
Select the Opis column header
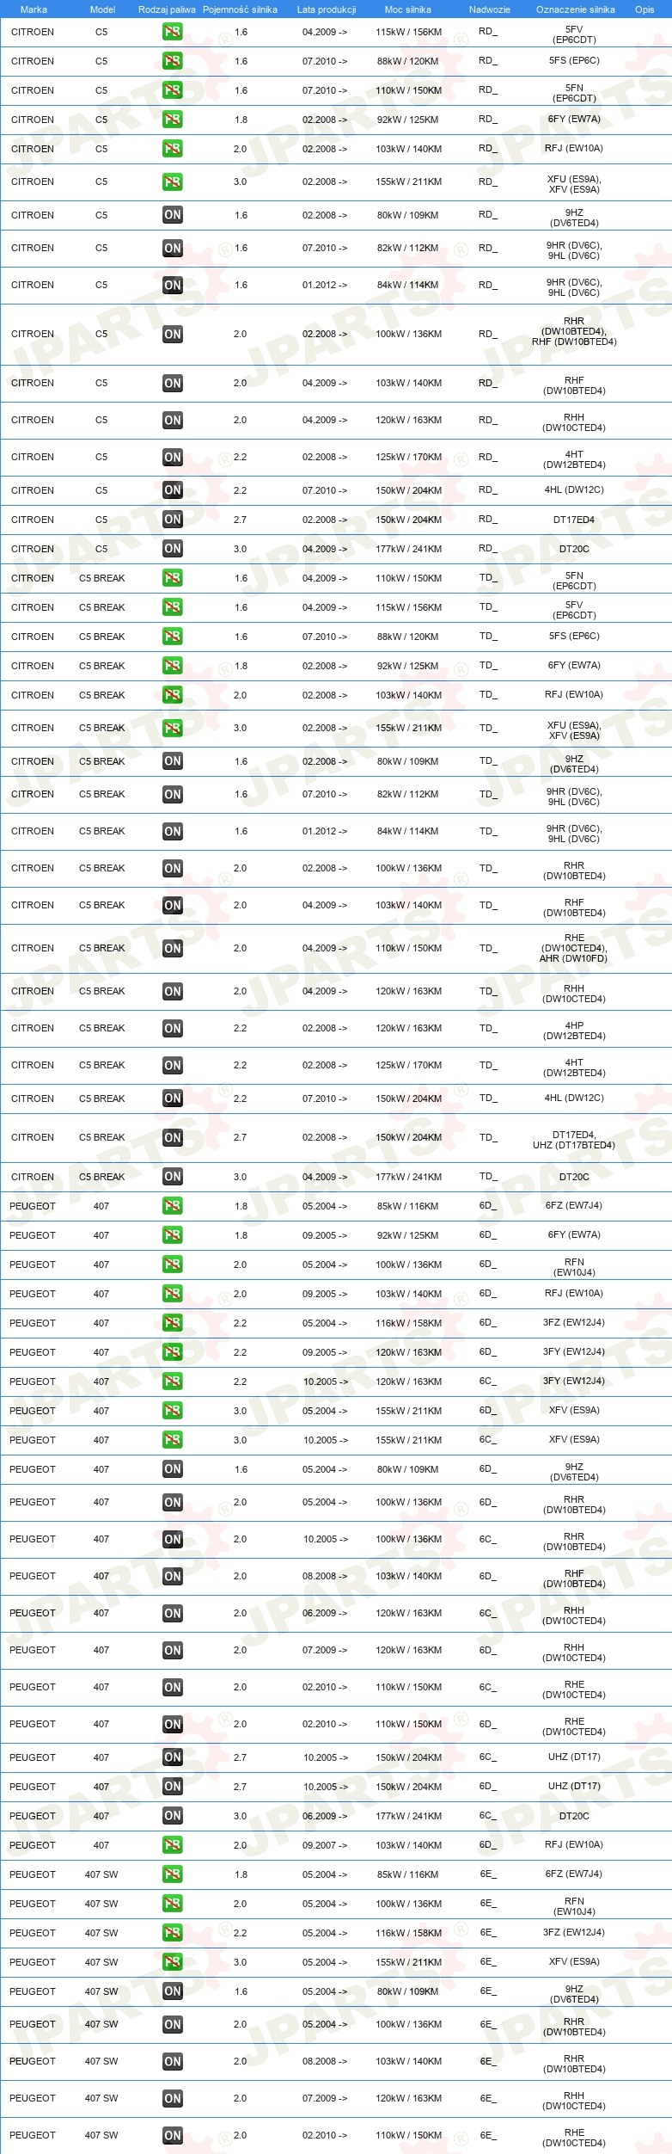(x=645, y=9)
